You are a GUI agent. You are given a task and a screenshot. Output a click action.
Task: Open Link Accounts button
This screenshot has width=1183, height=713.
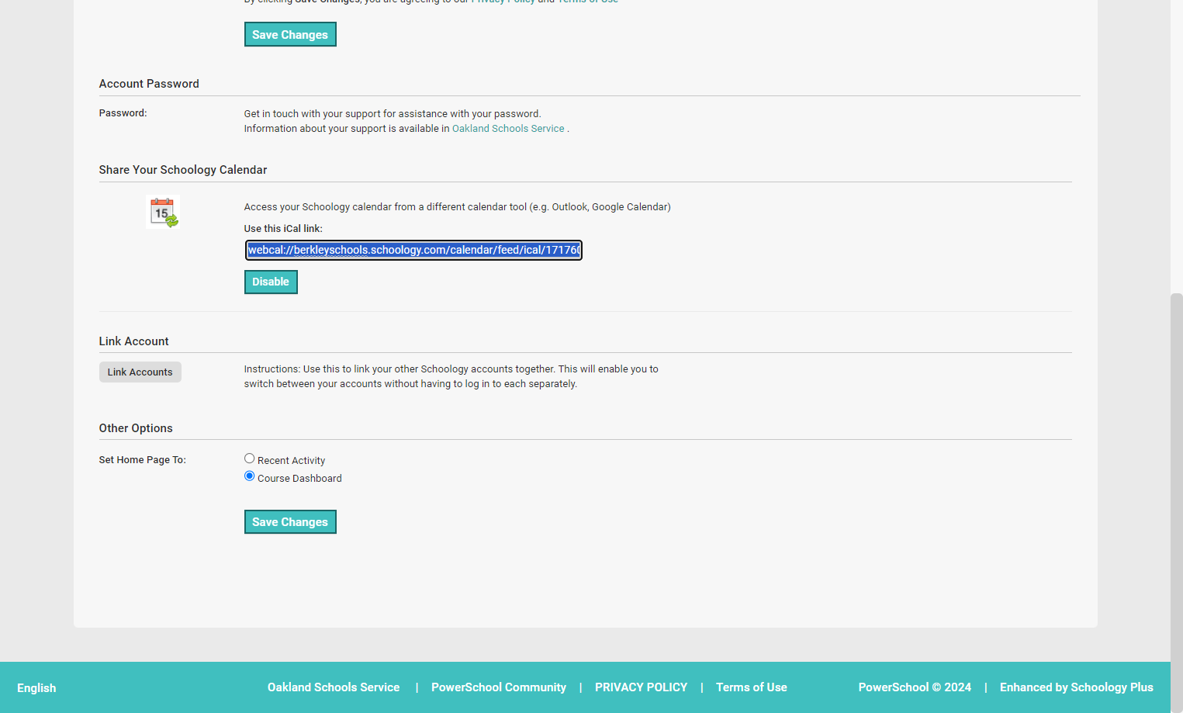click(140, 372)
